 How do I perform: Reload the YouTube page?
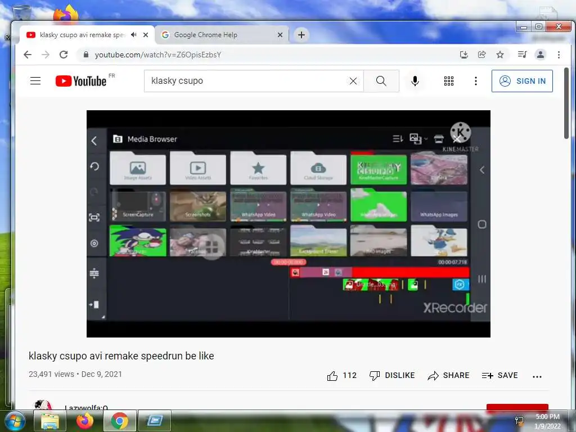coord(64,55)
